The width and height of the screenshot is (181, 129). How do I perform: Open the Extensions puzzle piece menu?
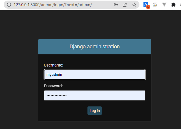[173, 5]
